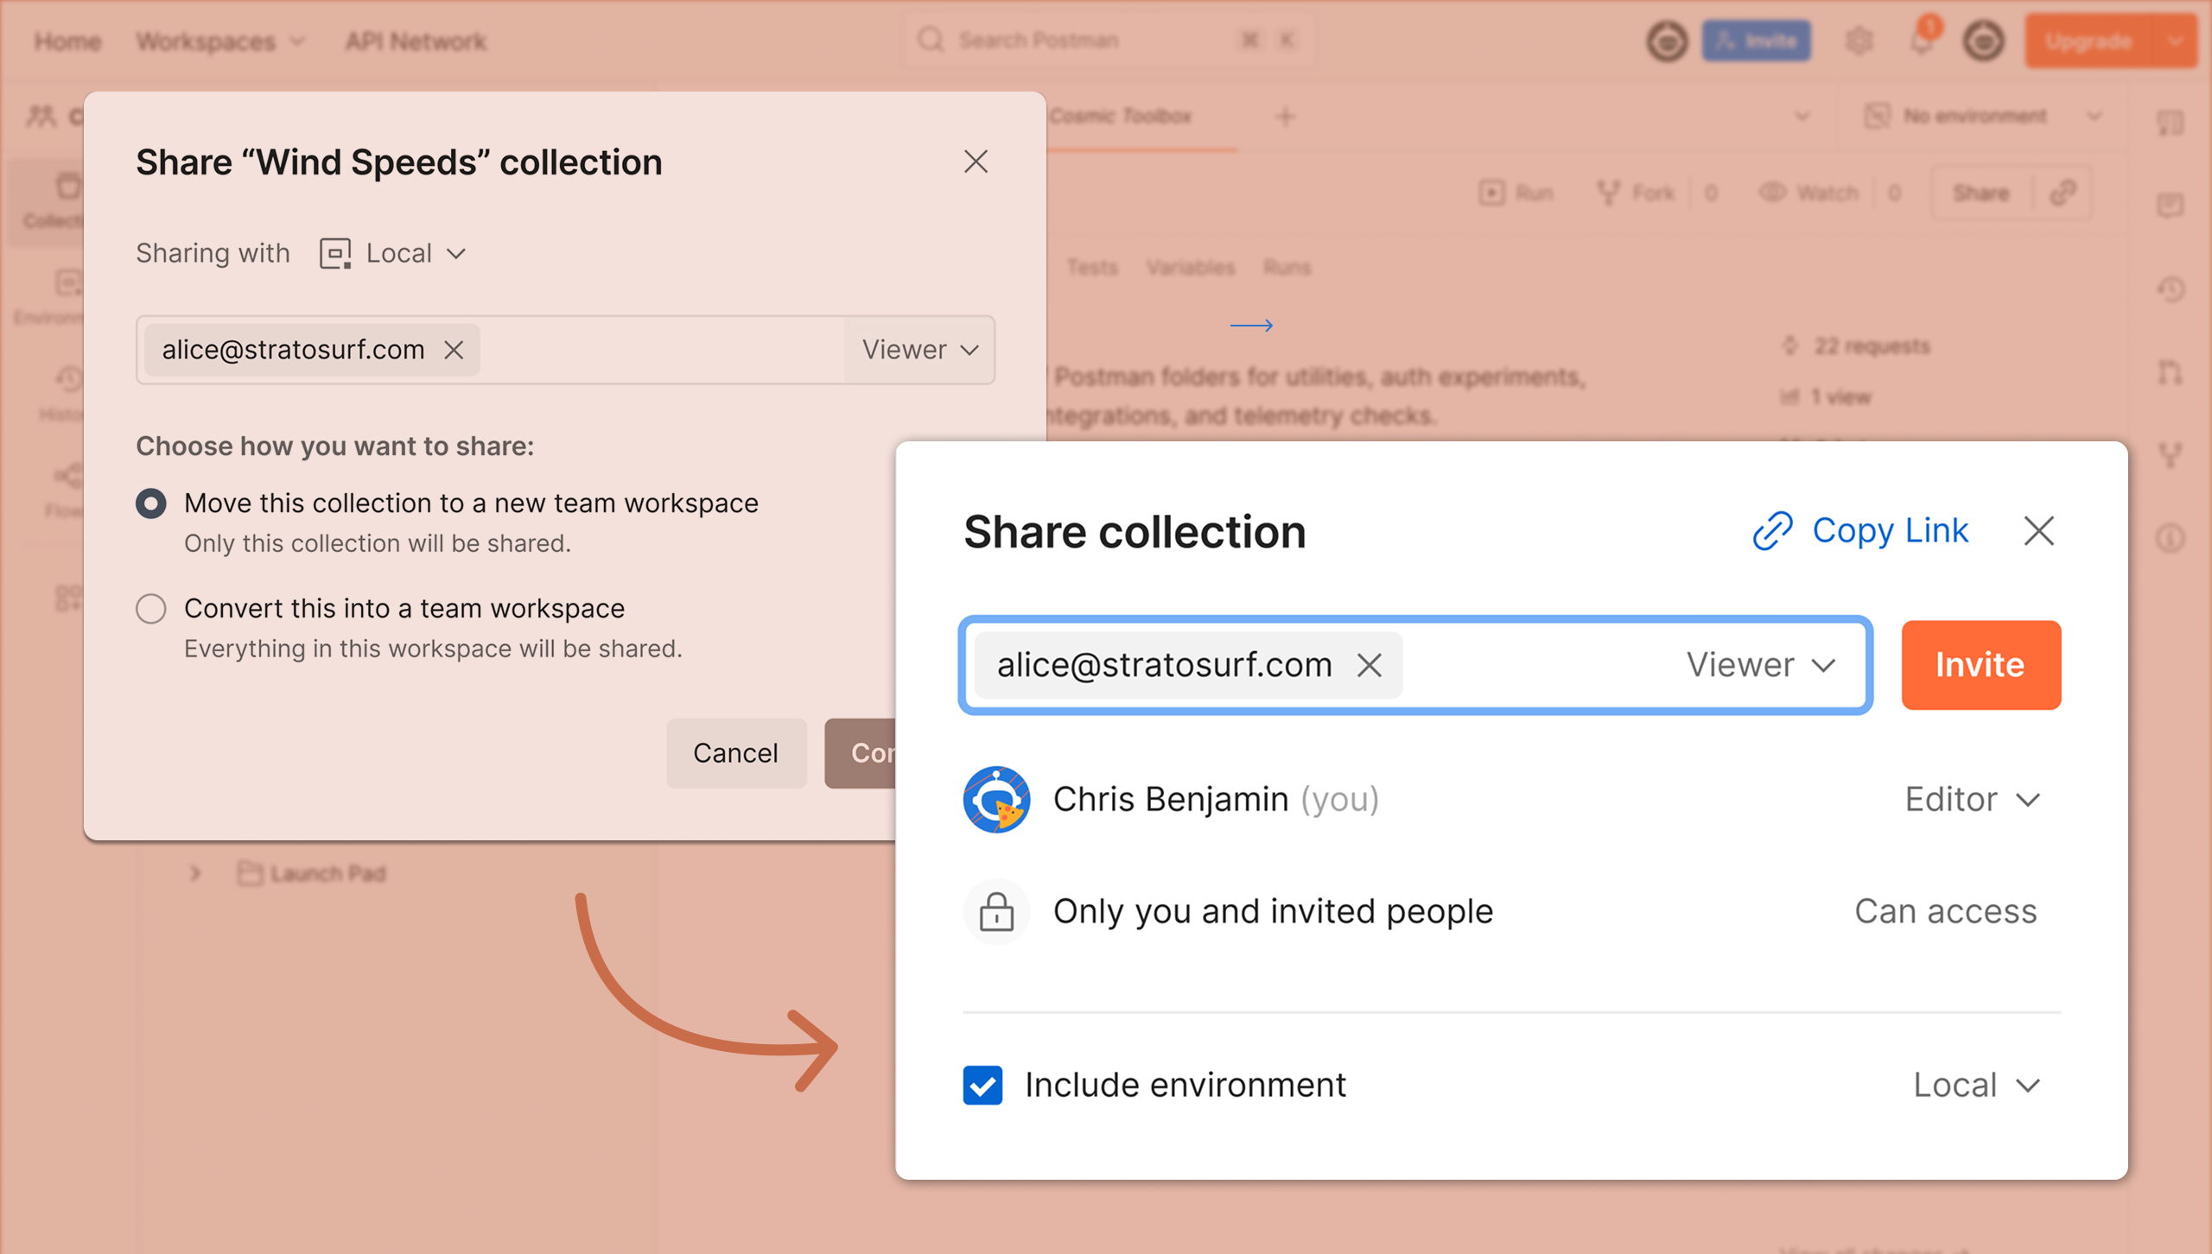Viewport: 2212px width, 1254px height.
Task: Select Move this collection to new team workspace
Action: 151,503
